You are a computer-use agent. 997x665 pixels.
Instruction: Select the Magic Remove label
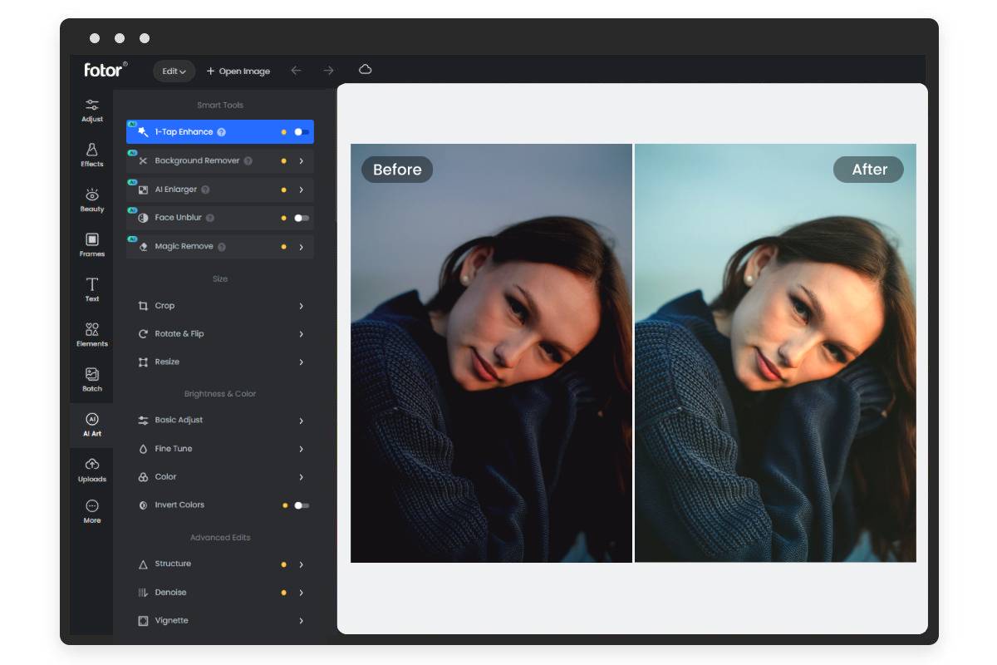[x=184, y=247]
